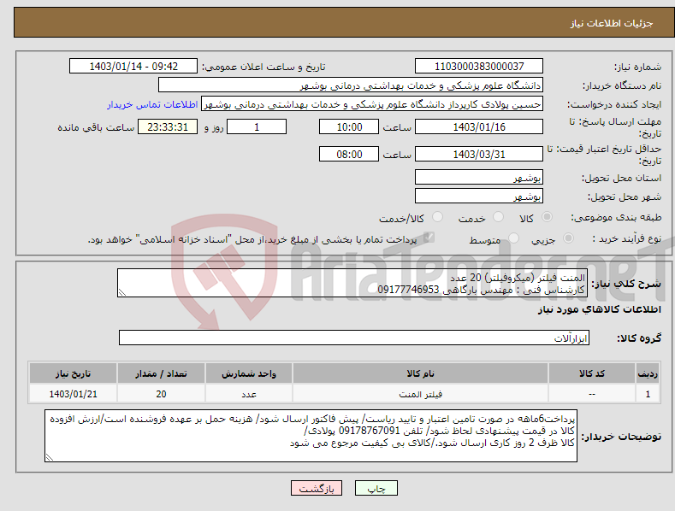The height and width of the screenshot is (511, 675).
Task: Click the item code cell showing --
Action: pos(592,394)
